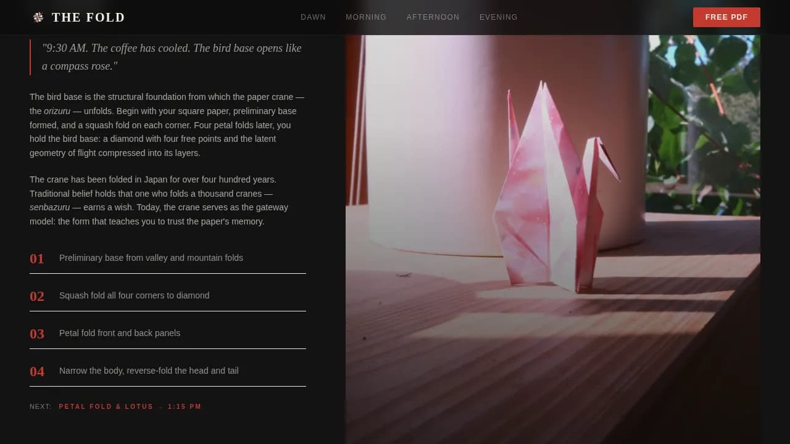790x444 pixels.
Task: Click step 03 petal fold panels
Action: [x=120, y=333]
